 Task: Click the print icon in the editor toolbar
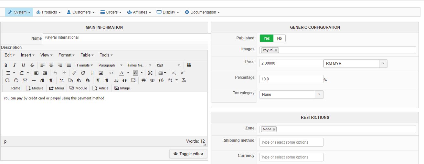click(x=144, y=80)
